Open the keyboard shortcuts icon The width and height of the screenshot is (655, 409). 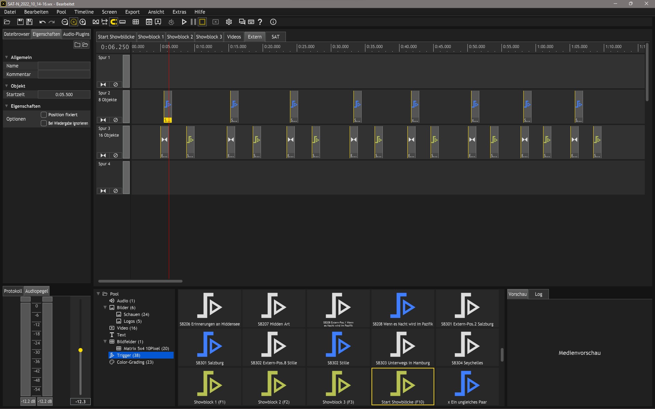251,22
